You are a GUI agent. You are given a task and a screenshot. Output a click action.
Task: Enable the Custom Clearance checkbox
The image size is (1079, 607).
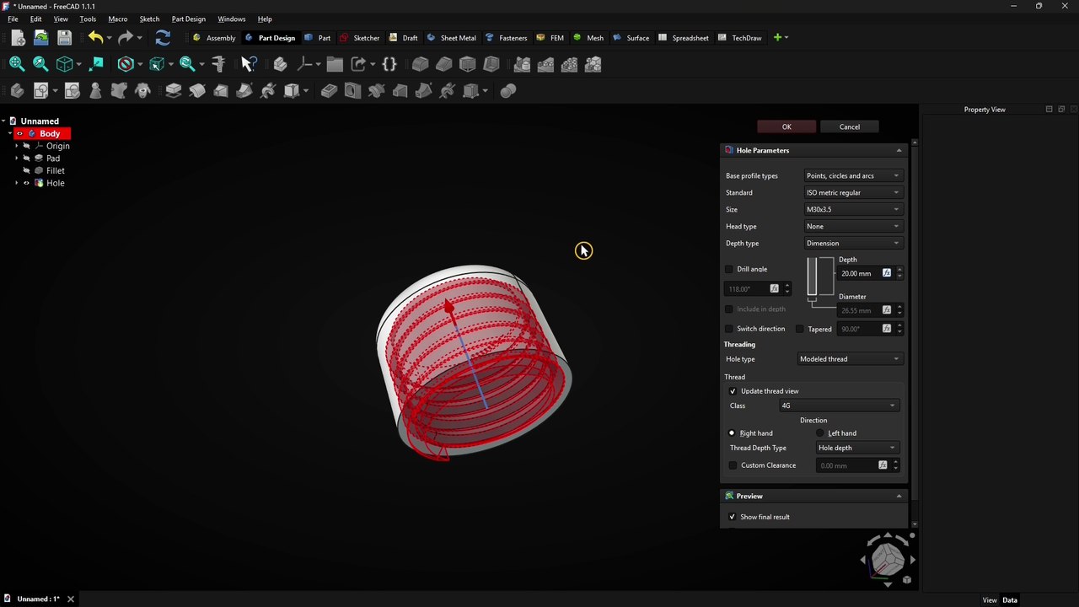click(733, 465)
